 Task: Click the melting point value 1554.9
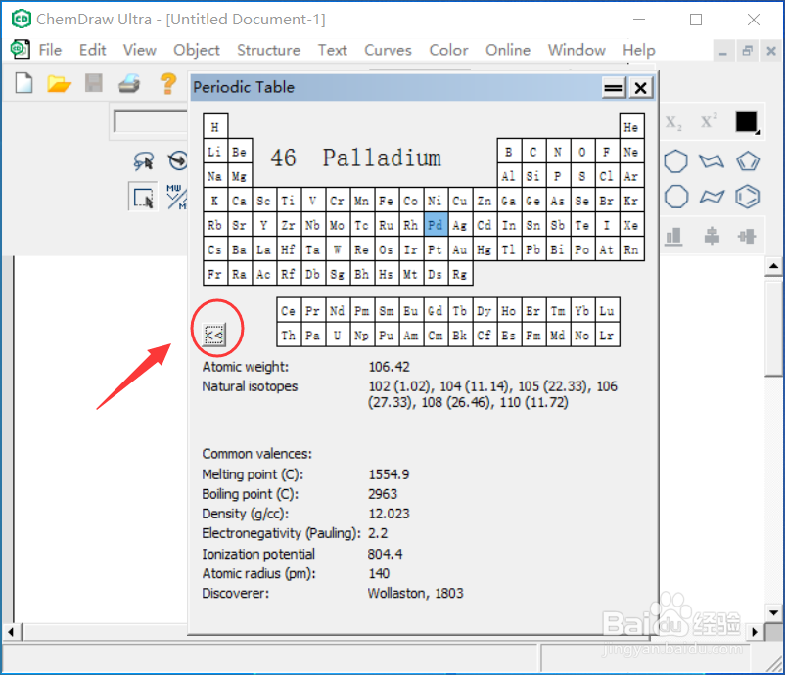389,474
